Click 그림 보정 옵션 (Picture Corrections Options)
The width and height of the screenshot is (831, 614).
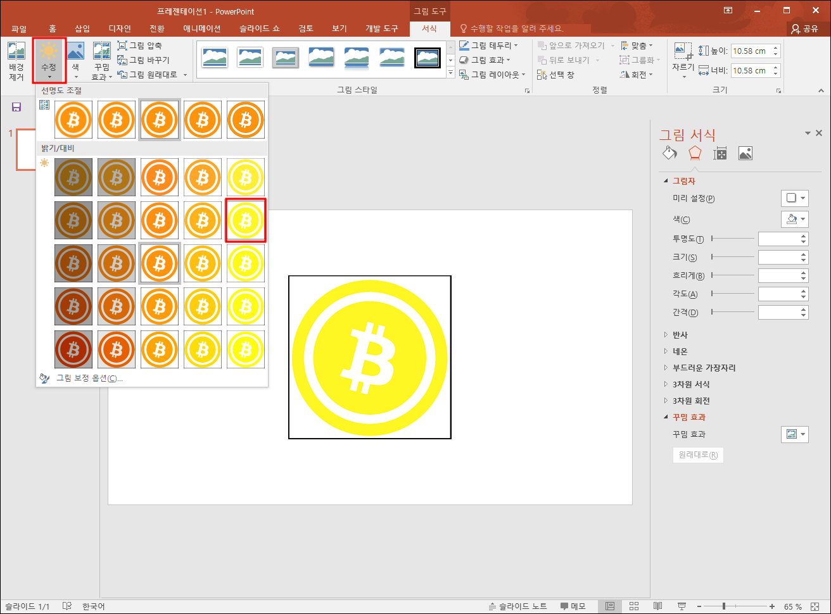coord(89,379)
